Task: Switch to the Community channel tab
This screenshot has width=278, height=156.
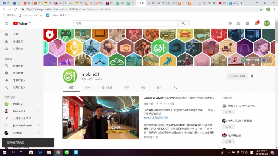Action: (126, 87)
